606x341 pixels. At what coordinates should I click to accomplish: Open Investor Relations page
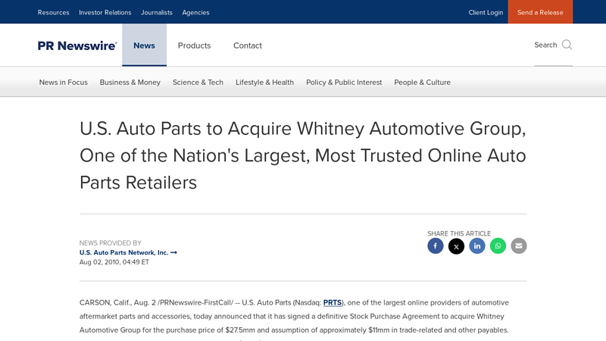(x=105, y=12)
